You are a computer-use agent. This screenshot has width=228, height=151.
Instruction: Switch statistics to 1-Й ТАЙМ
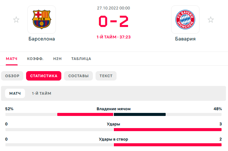pos(42,93)
